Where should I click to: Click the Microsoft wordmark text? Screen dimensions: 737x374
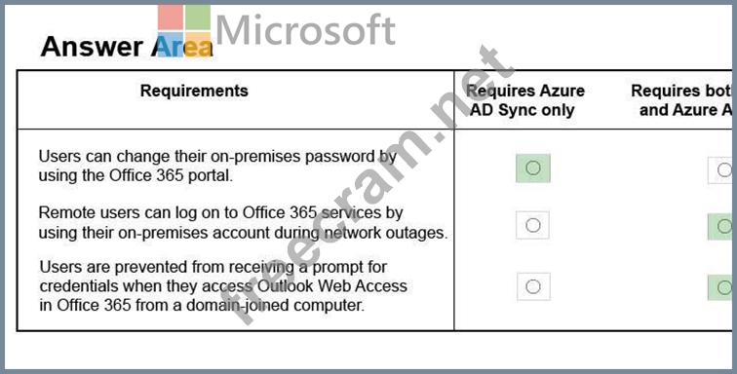[305, 30]
